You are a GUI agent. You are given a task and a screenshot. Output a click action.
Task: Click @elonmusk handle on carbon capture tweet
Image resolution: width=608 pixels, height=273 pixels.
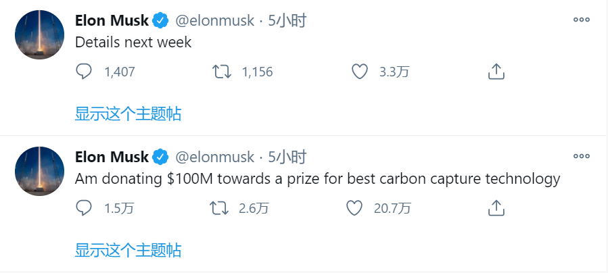pyautogui.click(x=214, y=157)
